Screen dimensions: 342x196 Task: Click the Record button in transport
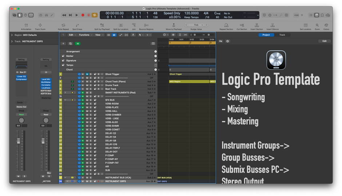click(x=83, y=15)
